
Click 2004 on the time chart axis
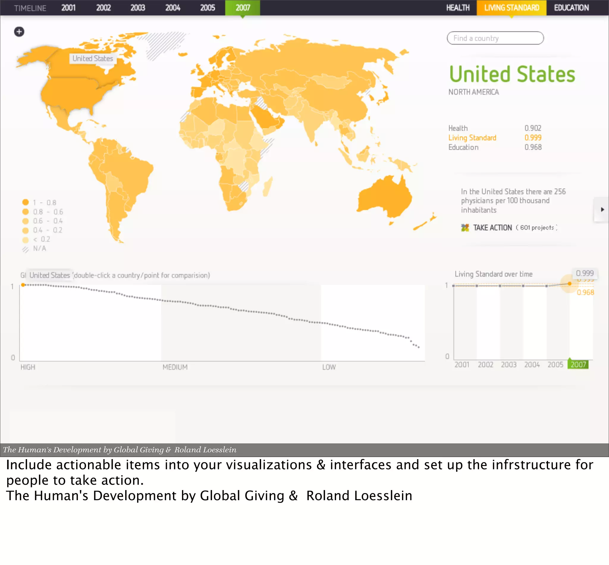(532, 365)
